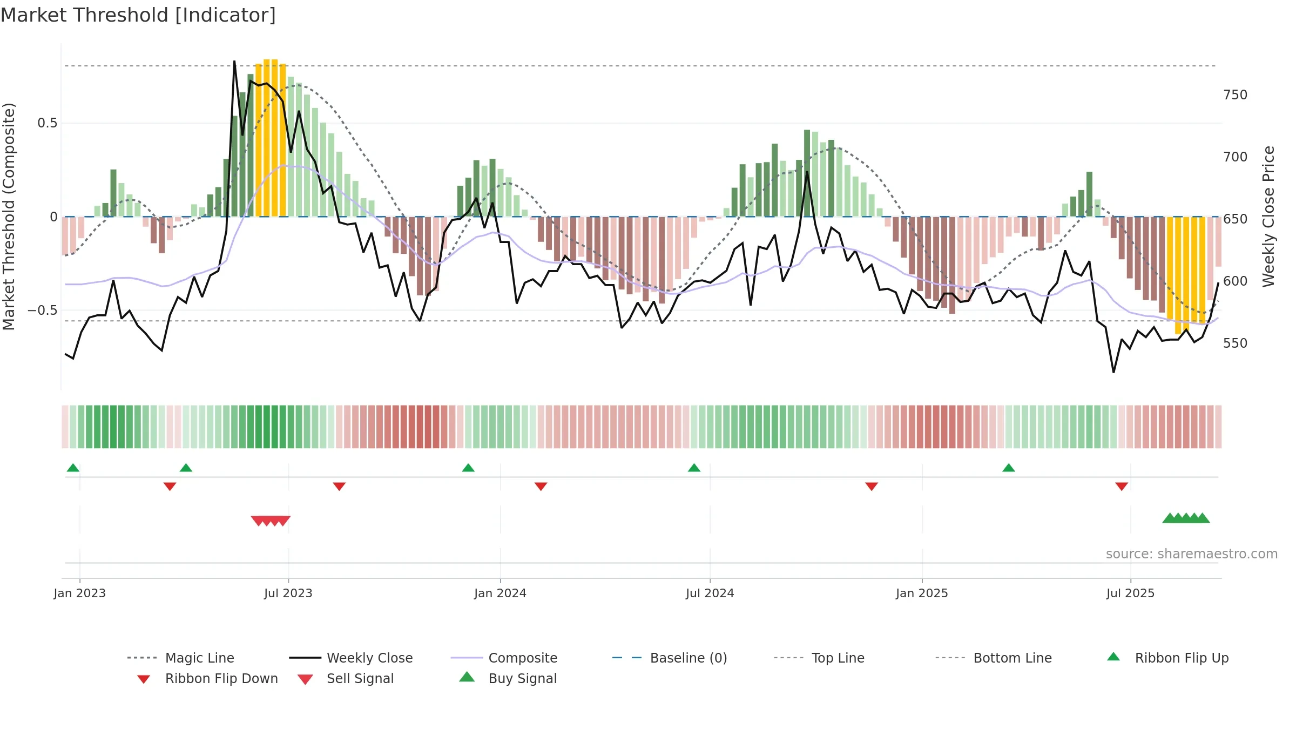The image size is (1296, 729).
Task: Click the Jul 2023 x-axis label
Action: coord(288,593)
